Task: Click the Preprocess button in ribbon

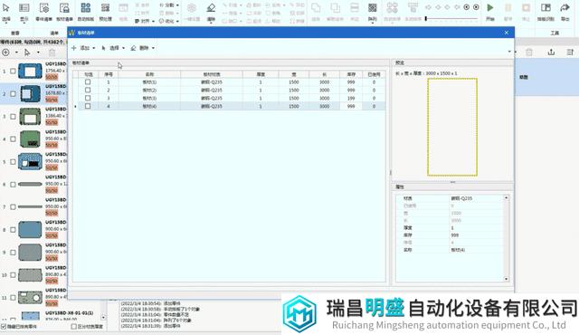Action: 105,12
